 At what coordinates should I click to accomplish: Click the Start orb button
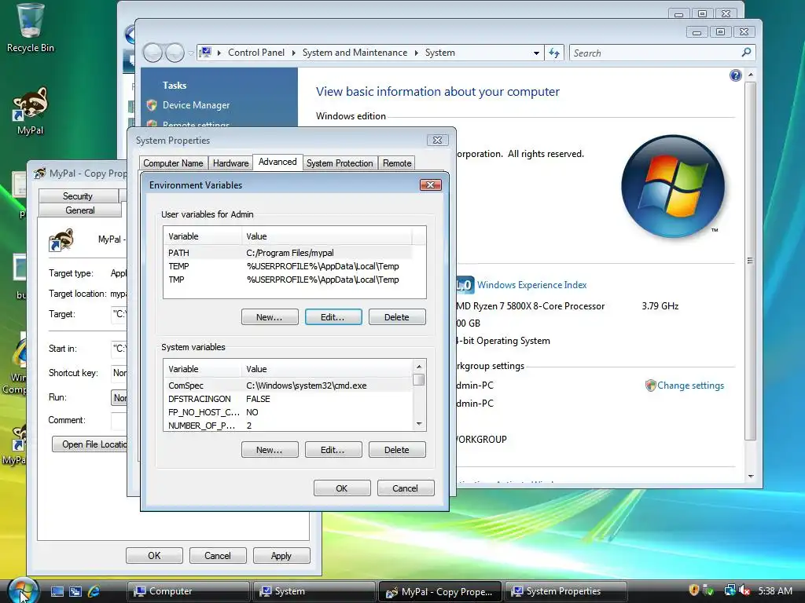(x=21, y=590)
